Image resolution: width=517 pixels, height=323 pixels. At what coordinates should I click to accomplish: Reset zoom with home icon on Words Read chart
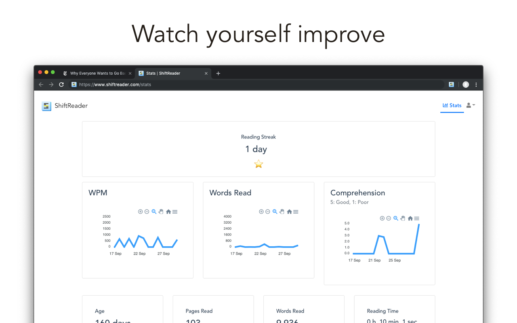pos(289,212)
